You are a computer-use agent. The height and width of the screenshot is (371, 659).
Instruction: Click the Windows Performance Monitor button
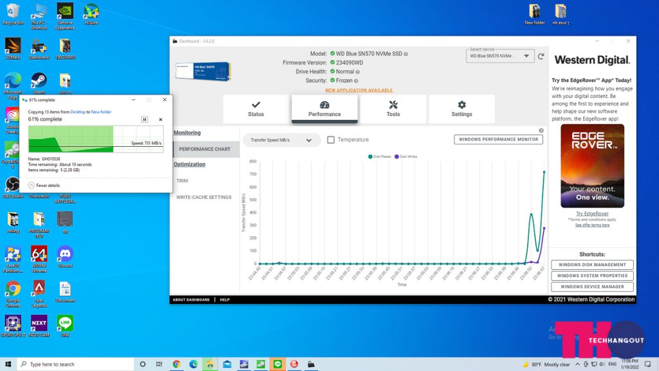pos(499,139)
